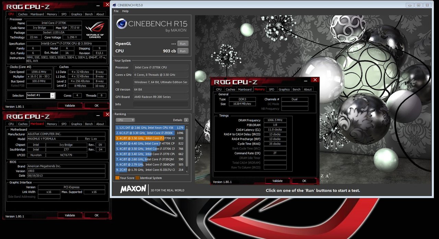Select Memory tab in CPU-Z motherboard window
The width and height of the screenshot is (439, 239).
click(52, 124)
